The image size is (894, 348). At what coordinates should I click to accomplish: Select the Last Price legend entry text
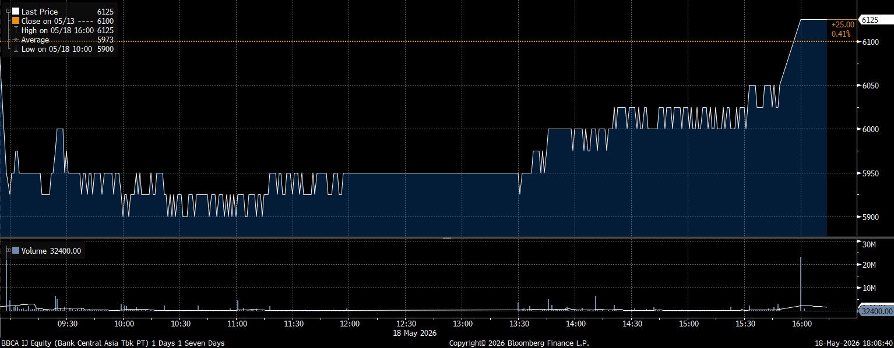(x=40, y=12)
